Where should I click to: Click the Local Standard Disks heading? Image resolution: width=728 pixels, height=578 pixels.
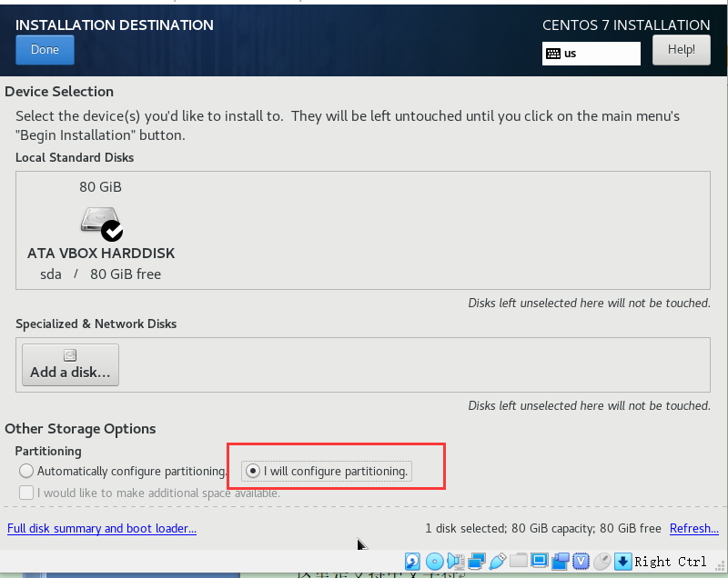75,157
